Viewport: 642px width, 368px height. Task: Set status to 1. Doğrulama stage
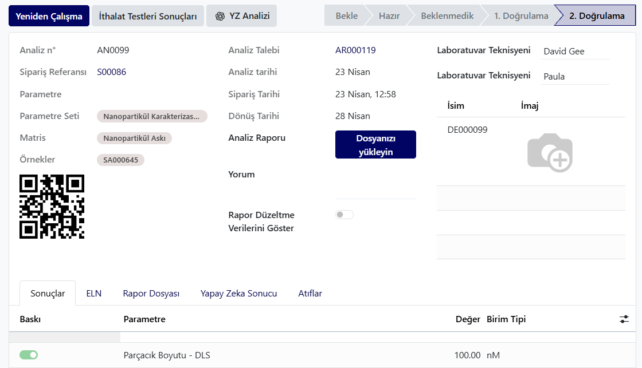[x=521, y=16]
